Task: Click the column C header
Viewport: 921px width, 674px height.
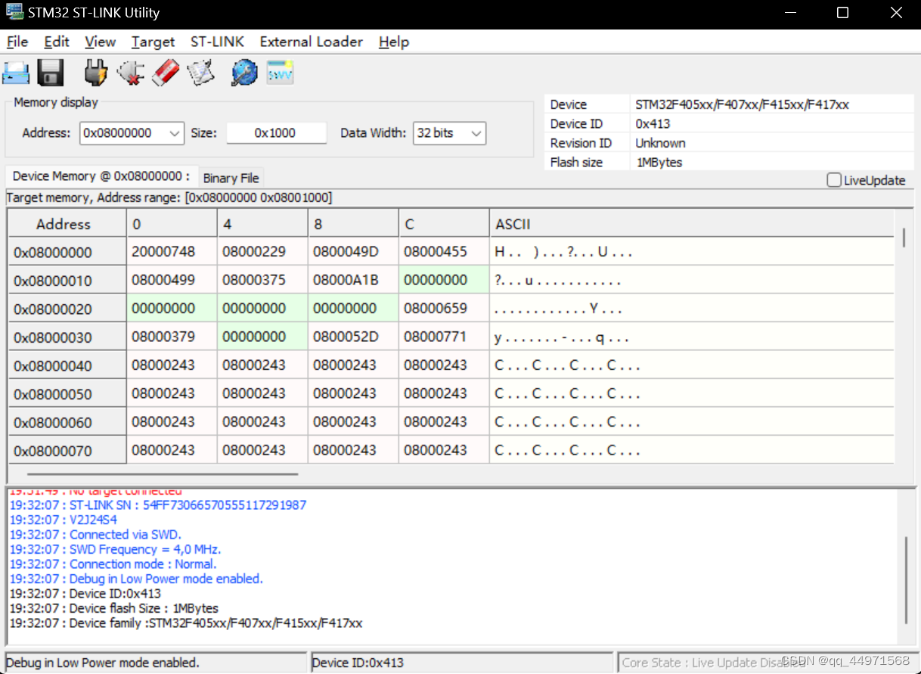Action: click(x=444, y=224)
